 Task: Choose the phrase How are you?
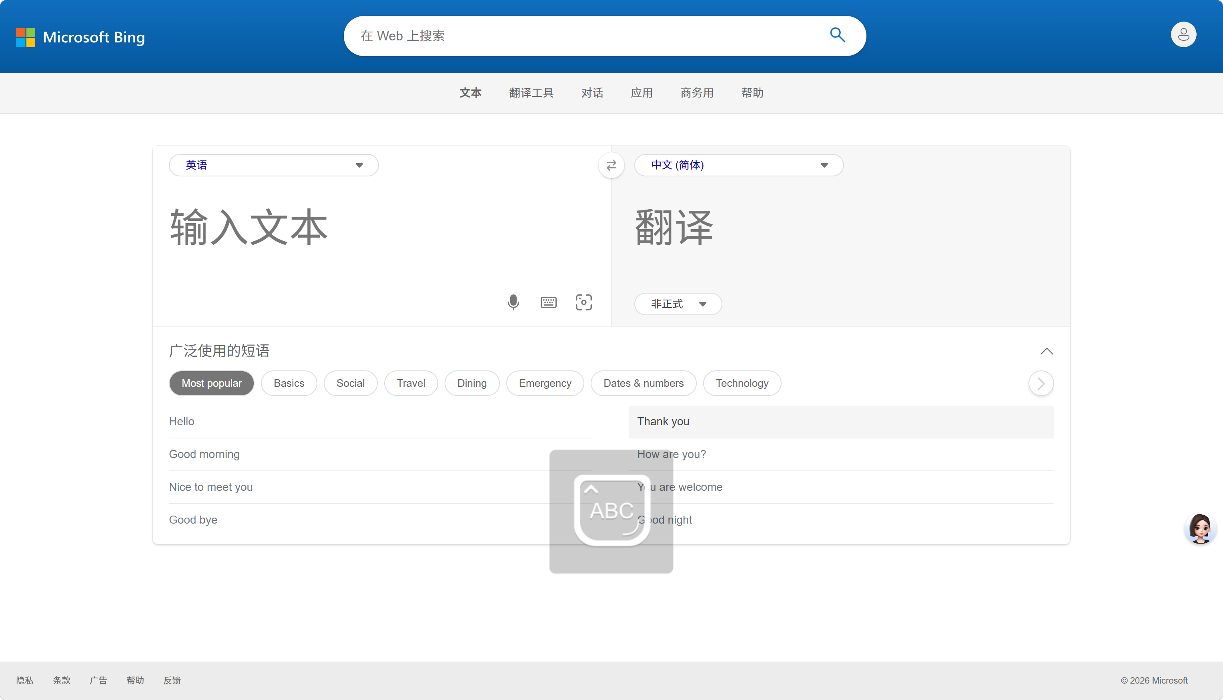[841, 454]
